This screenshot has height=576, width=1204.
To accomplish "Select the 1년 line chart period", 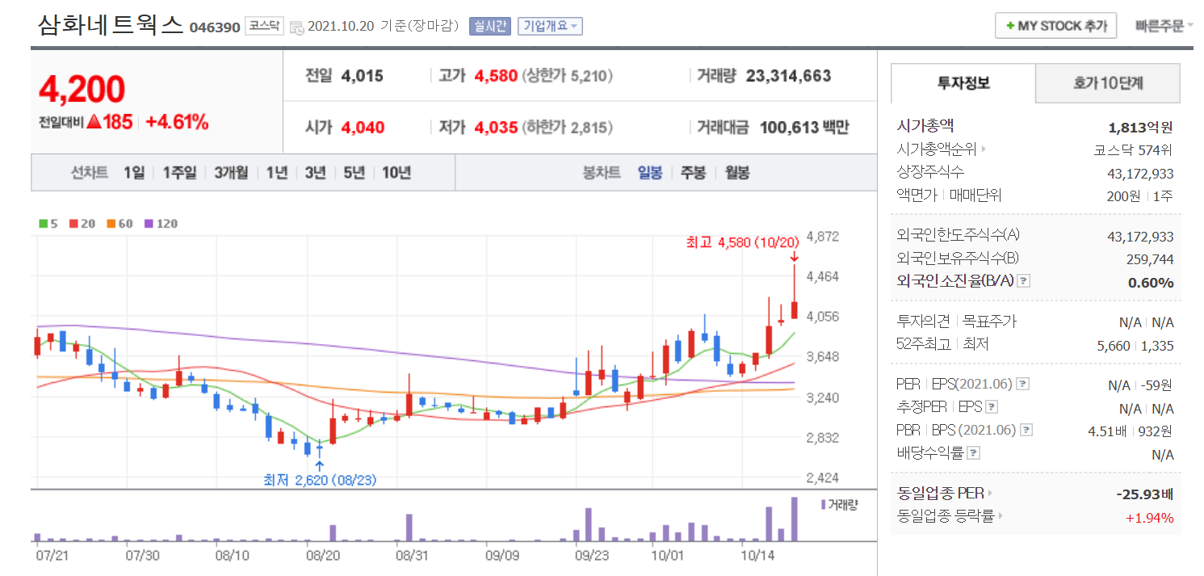I will point(276,172).
